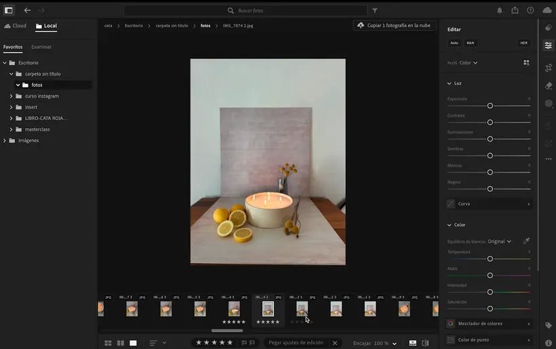
Task: Collapse the Escritorio folder
Action: click(x=5, y=63)
